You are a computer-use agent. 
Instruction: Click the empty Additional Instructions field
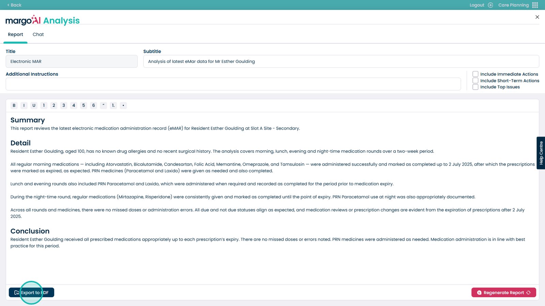click(x=233, y=84)
